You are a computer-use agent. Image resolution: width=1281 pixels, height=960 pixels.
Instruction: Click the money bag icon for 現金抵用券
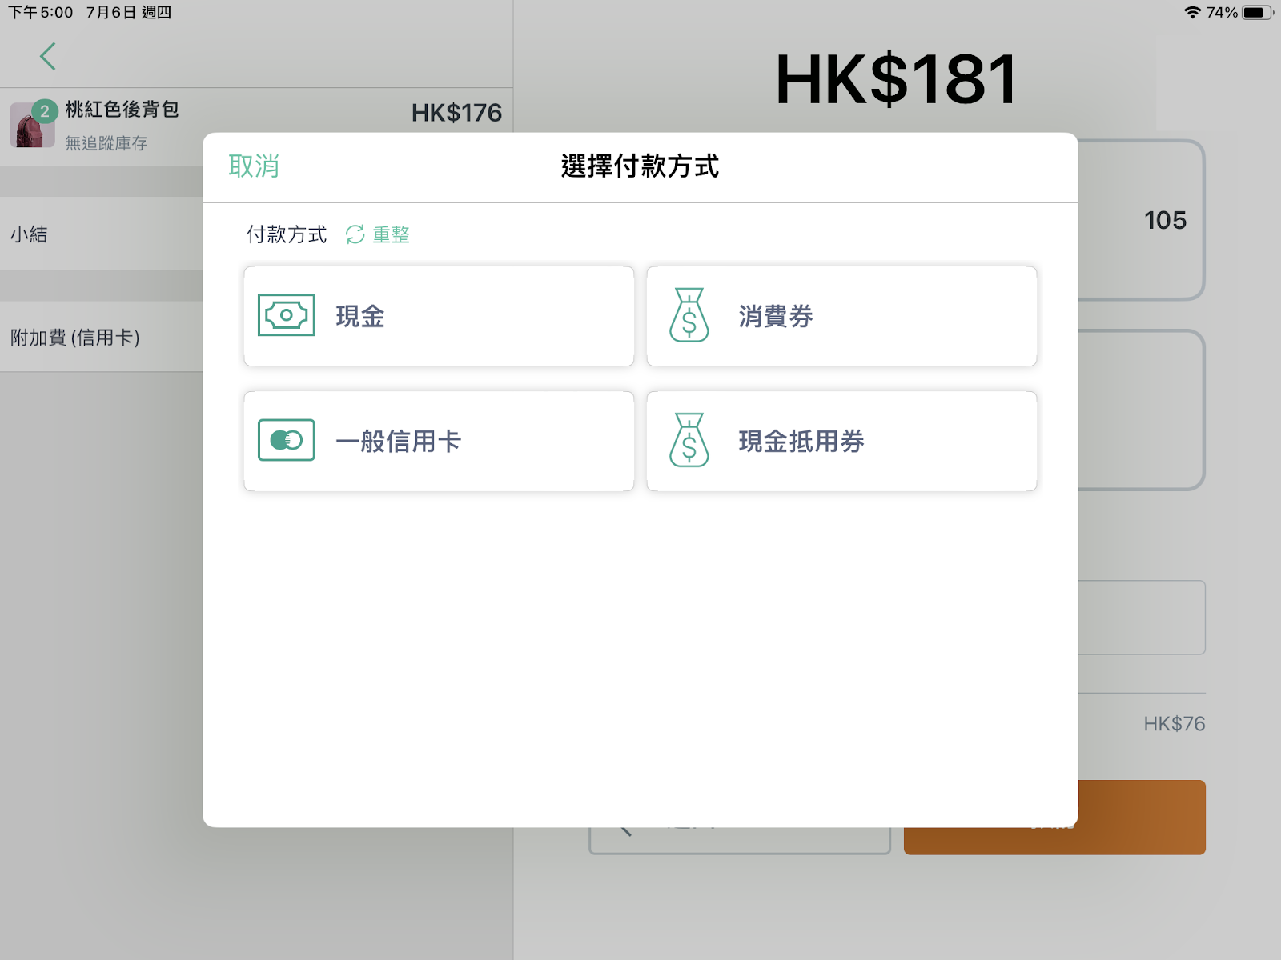click(689, 440)
